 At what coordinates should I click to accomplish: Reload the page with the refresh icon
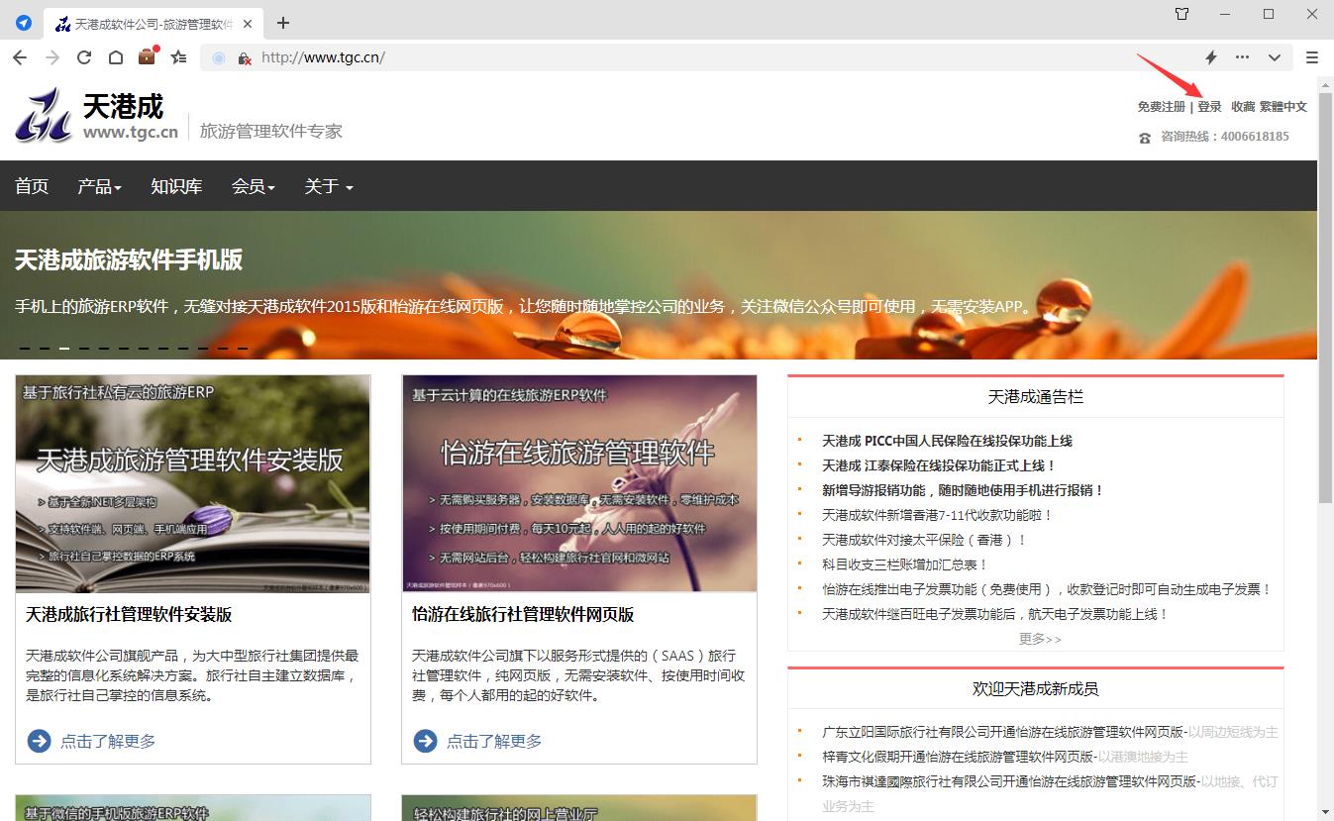coord(84,57)
